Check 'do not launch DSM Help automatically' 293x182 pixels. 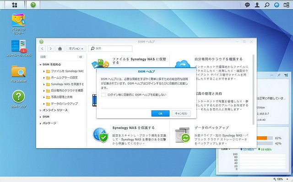[103, 95]
